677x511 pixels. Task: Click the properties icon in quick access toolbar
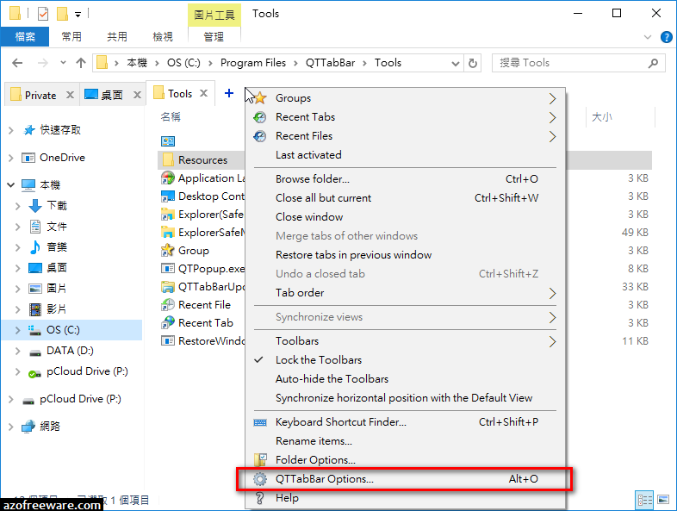pos(43,14)
